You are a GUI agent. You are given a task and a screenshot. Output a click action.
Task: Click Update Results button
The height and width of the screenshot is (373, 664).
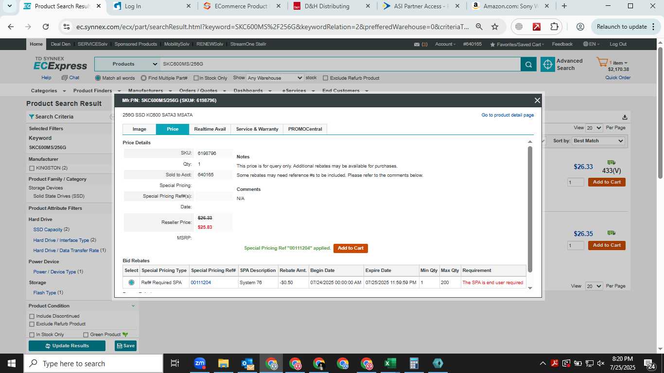67,346
